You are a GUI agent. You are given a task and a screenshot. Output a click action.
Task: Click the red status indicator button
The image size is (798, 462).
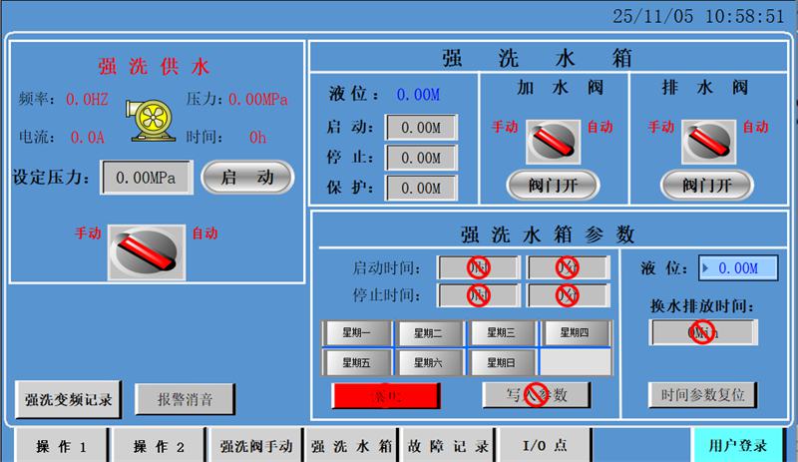pyautogui.click(x=385, y=395)
